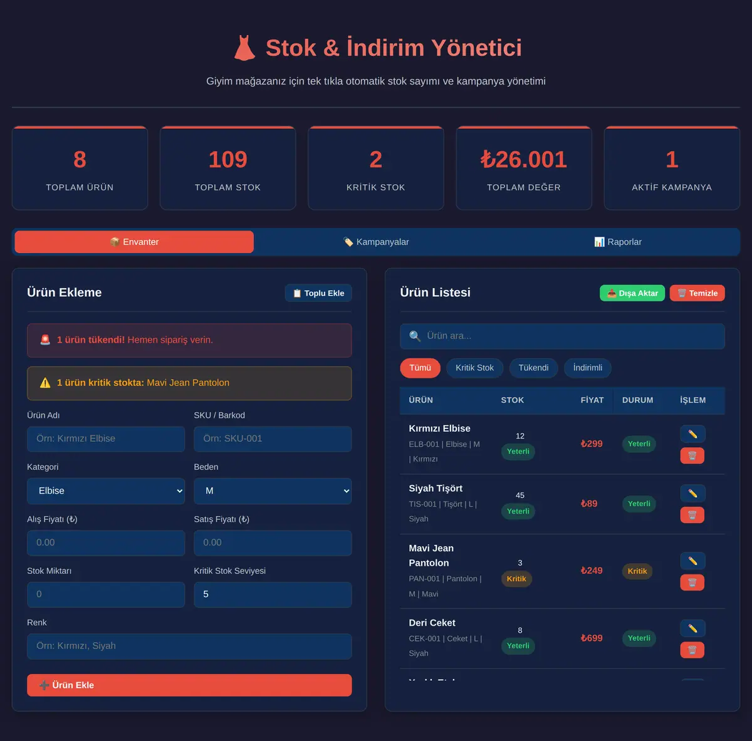Filter list by Kritik Stok
Screen dimensions: 752x741
[474, 368]
